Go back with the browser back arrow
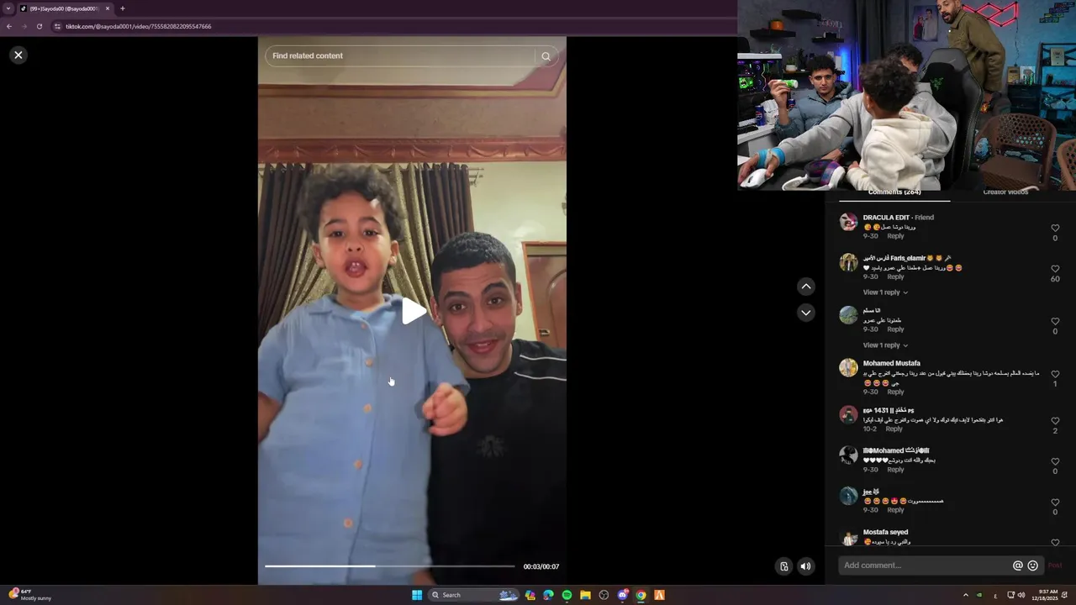1076x605 pixels. pos(9,26)
